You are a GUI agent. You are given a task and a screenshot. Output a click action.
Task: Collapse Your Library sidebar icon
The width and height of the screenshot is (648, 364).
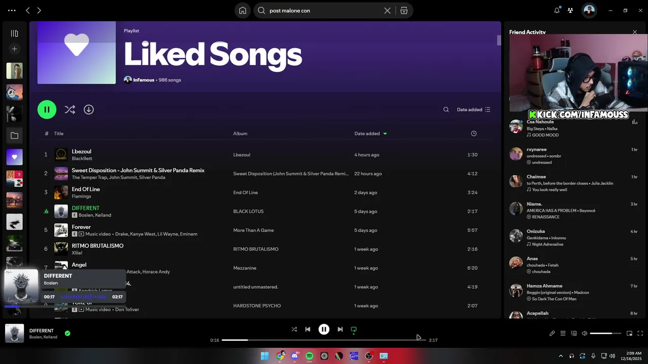(x=14, y=33)
